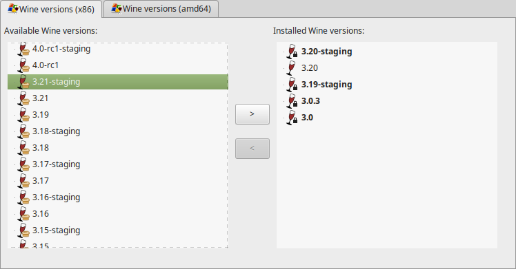Install selection with the > button

coord(252,114)
